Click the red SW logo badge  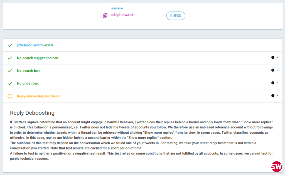click(x=276, y=167)
